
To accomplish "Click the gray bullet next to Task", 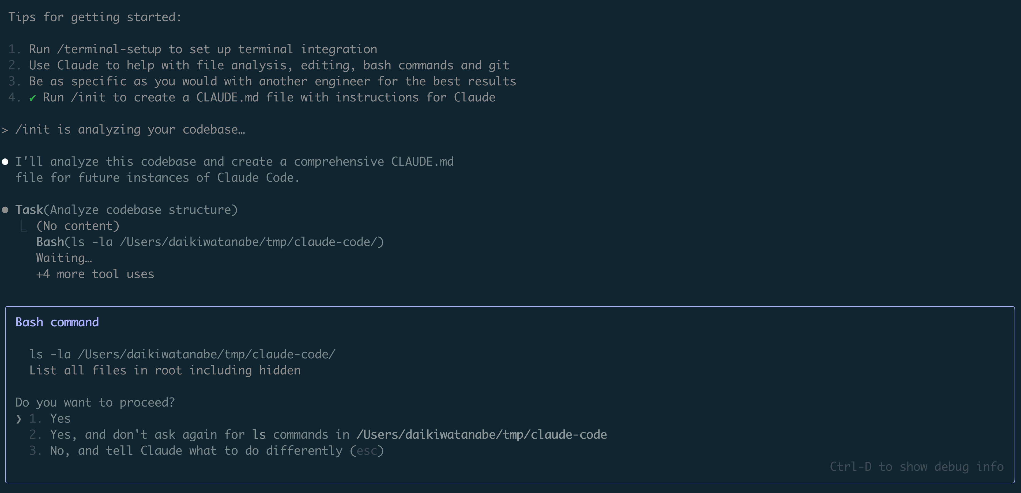I will pos(5,210).
